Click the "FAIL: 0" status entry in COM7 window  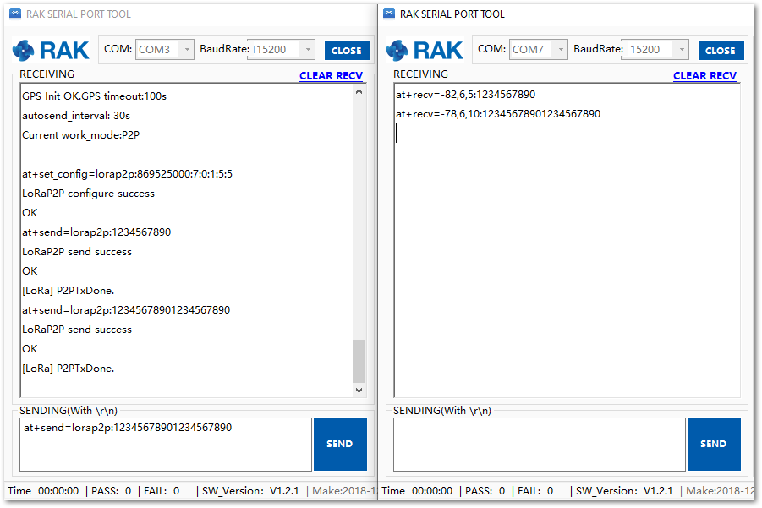pyautogui.click(x=535, y=491)
